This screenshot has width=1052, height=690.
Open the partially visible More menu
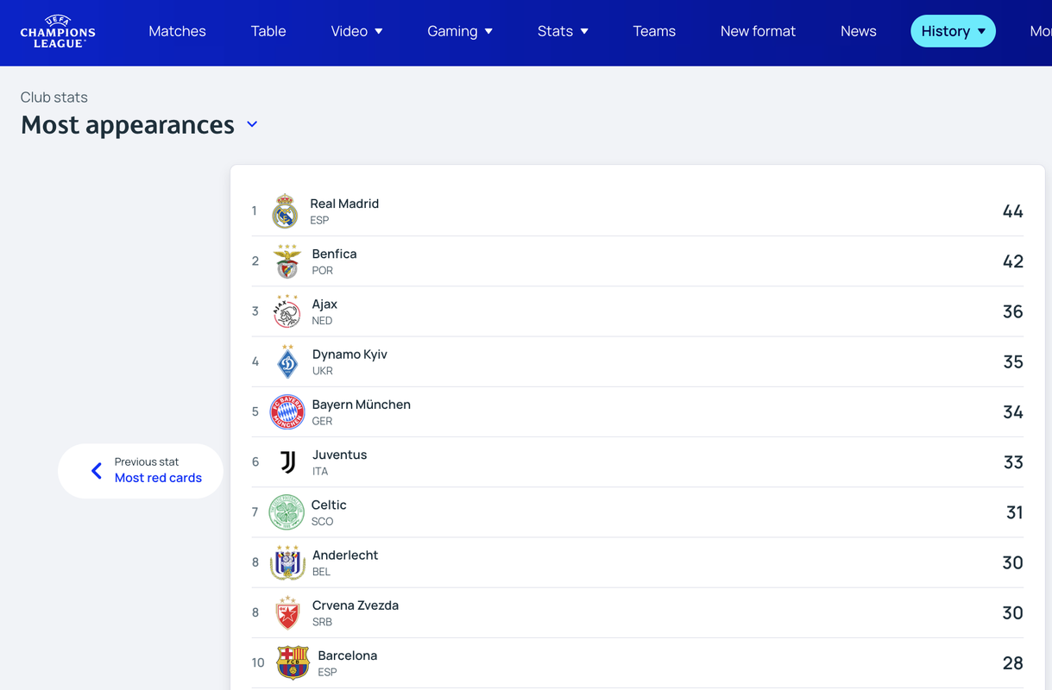point(1040,31)
